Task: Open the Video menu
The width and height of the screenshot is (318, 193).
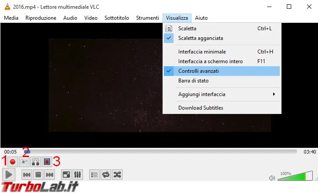Action: click(x=91, y=18)
